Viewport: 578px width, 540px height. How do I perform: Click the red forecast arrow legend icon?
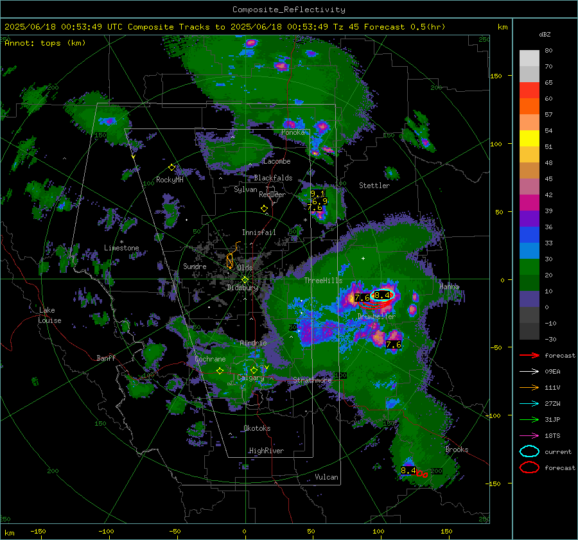tap(529, 355)
